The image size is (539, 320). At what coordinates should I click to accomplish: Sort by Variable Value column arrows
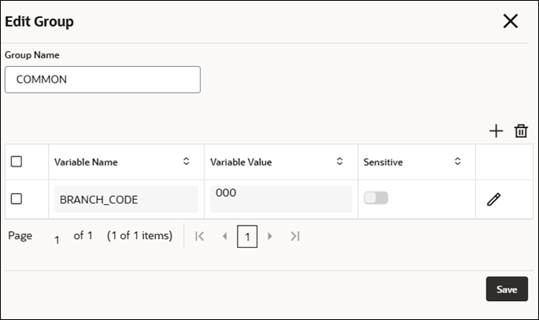click(340, 162)
